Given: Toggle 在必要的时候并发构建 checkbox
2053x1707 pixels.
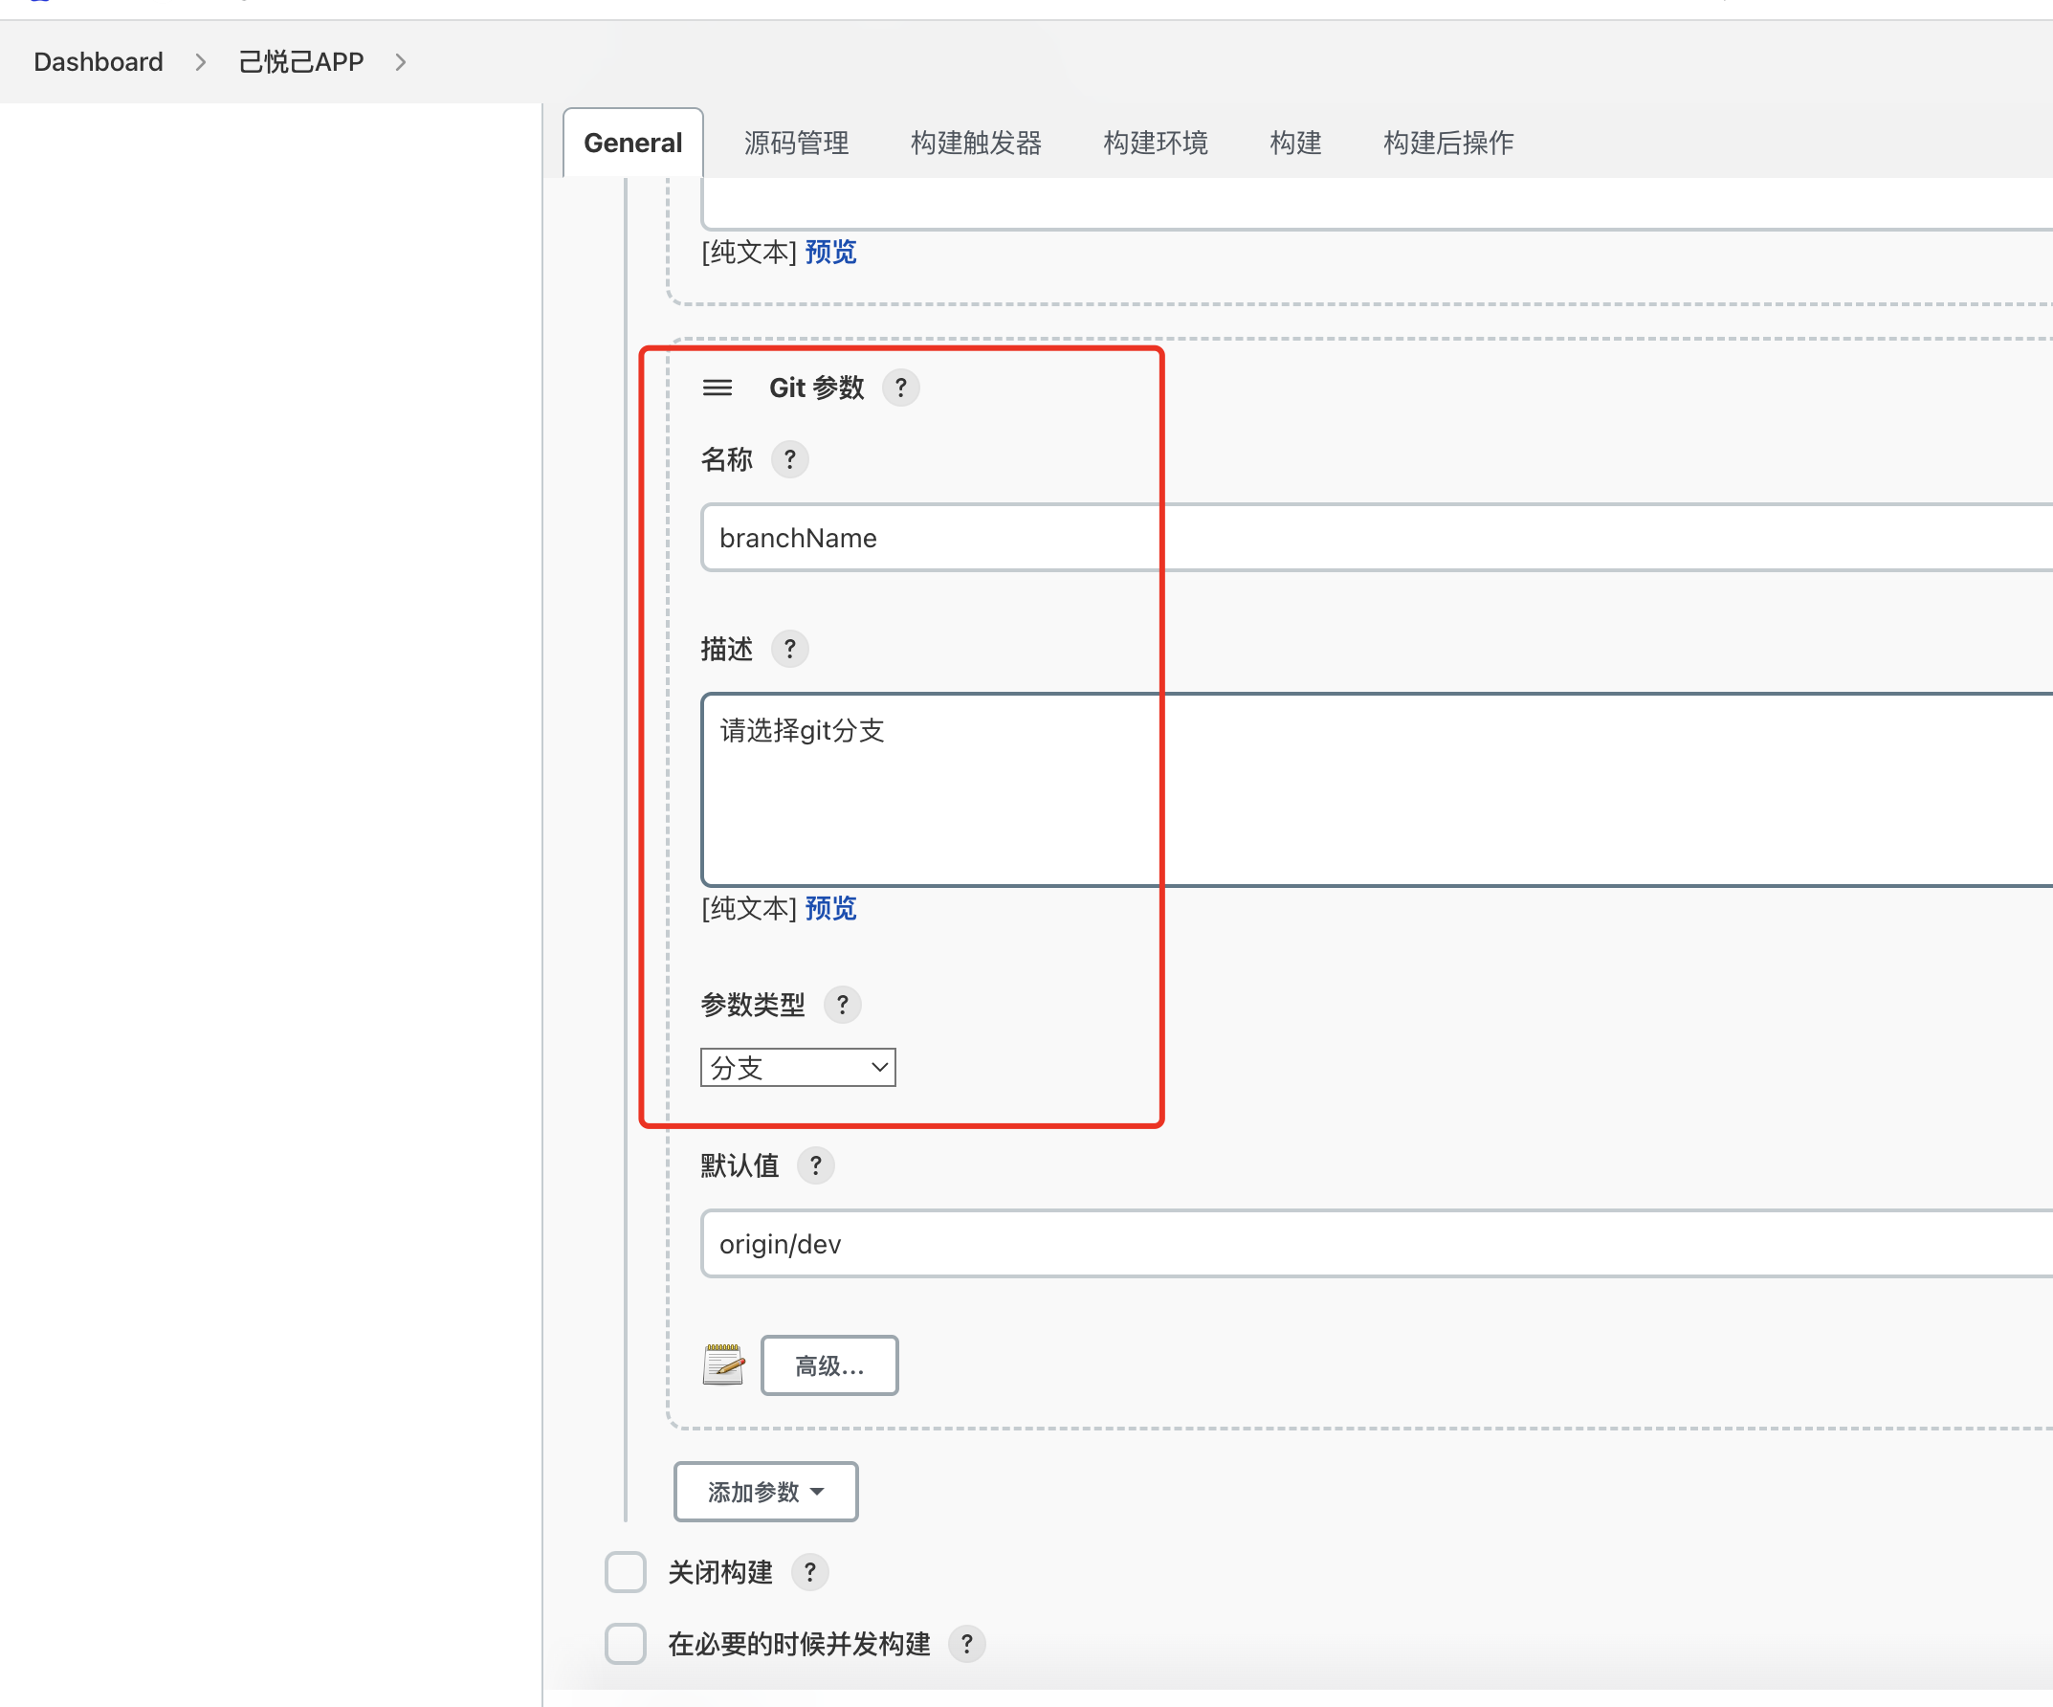Looking at the screenshot, I should (626, 1645).
